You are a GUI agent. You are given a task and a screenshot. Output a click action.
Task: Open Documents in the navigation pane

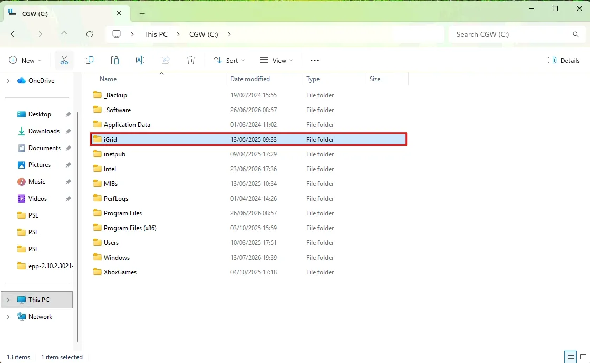click(x=44, y=148)
